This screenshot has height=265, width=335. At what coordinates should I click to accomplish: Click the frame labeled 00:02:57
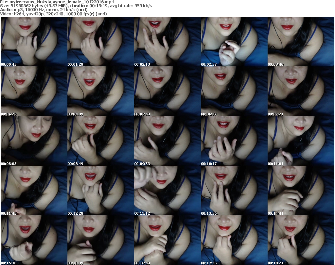point(234,41)
